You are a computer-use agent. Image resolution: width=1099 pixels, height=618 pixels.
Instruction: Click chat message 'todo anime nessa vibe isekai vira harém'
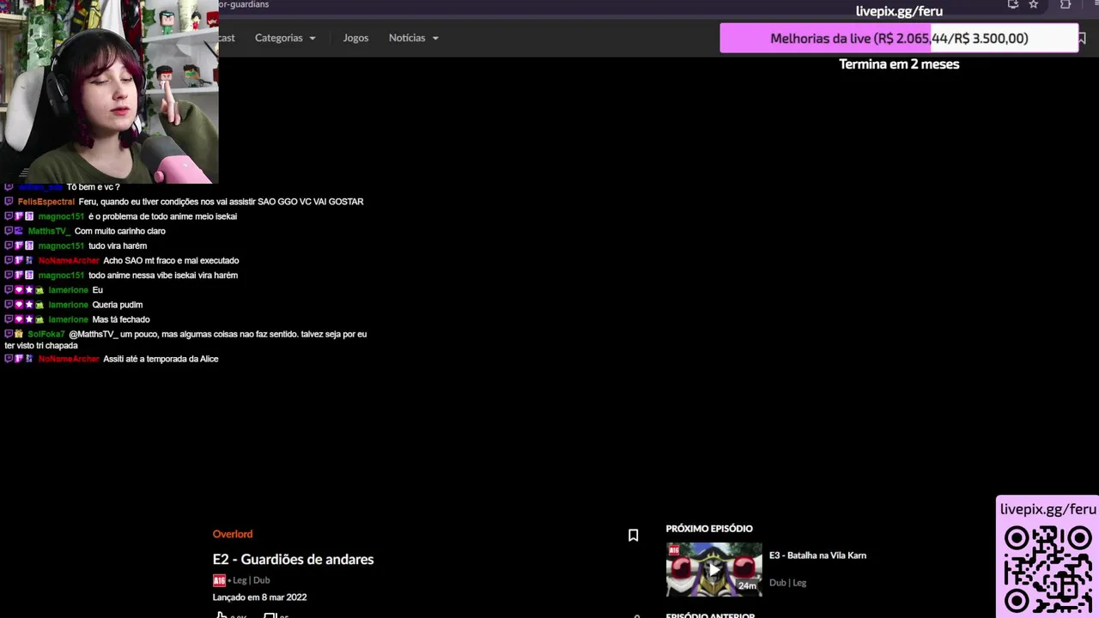tap(163, 276)
